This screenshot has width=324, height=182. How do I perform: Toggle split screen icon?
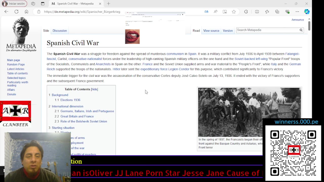click(257, 12)
